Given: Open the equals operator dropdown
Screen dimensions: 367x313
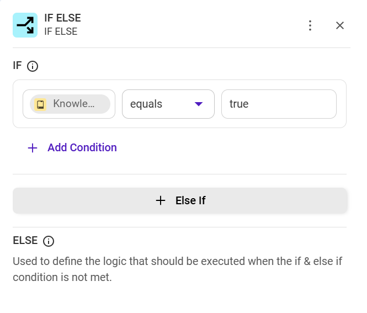Looking at the screenshot, I should click(x=160, y=104).
